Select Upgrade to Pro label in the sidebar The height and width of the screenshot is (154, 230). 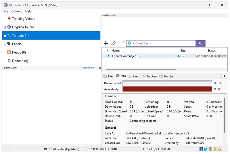[x=23, y=27]
